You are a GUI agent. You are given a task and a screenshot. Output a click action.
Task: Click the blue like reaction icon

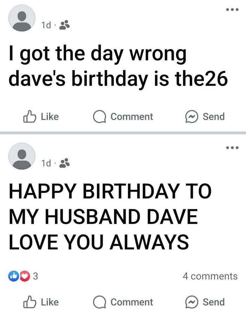point(14,276)
